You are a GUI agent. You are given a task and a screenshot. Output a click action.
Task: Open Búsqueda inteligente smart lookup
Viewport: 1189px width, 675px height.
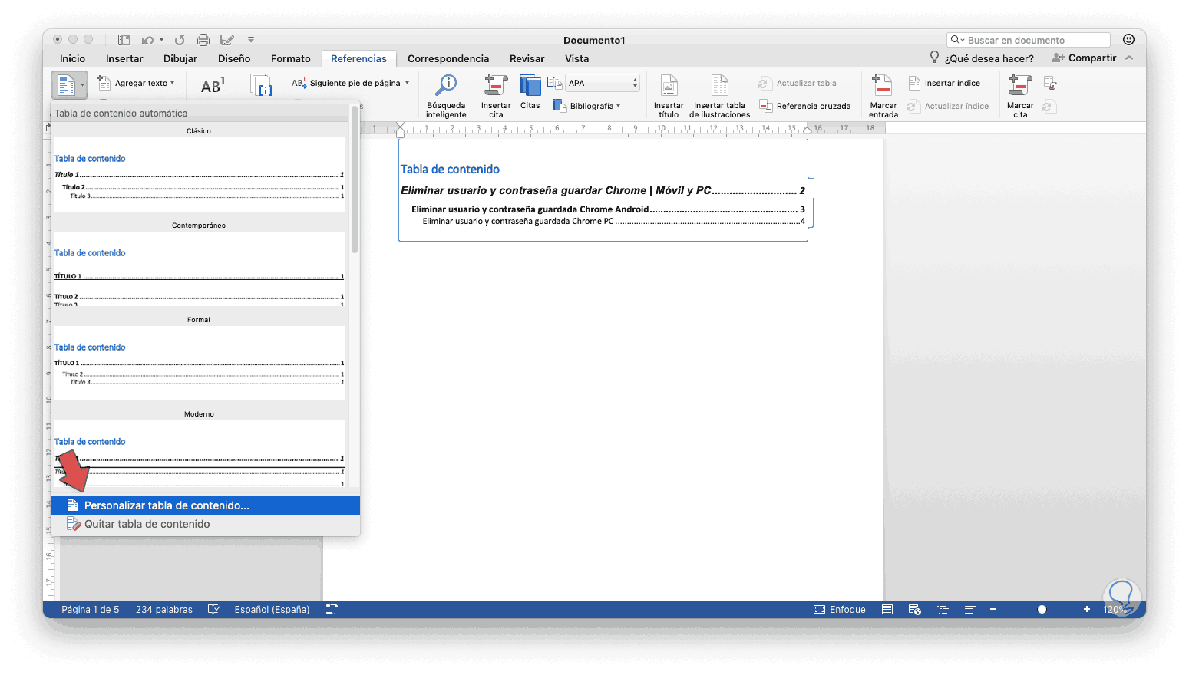point(446,96)
